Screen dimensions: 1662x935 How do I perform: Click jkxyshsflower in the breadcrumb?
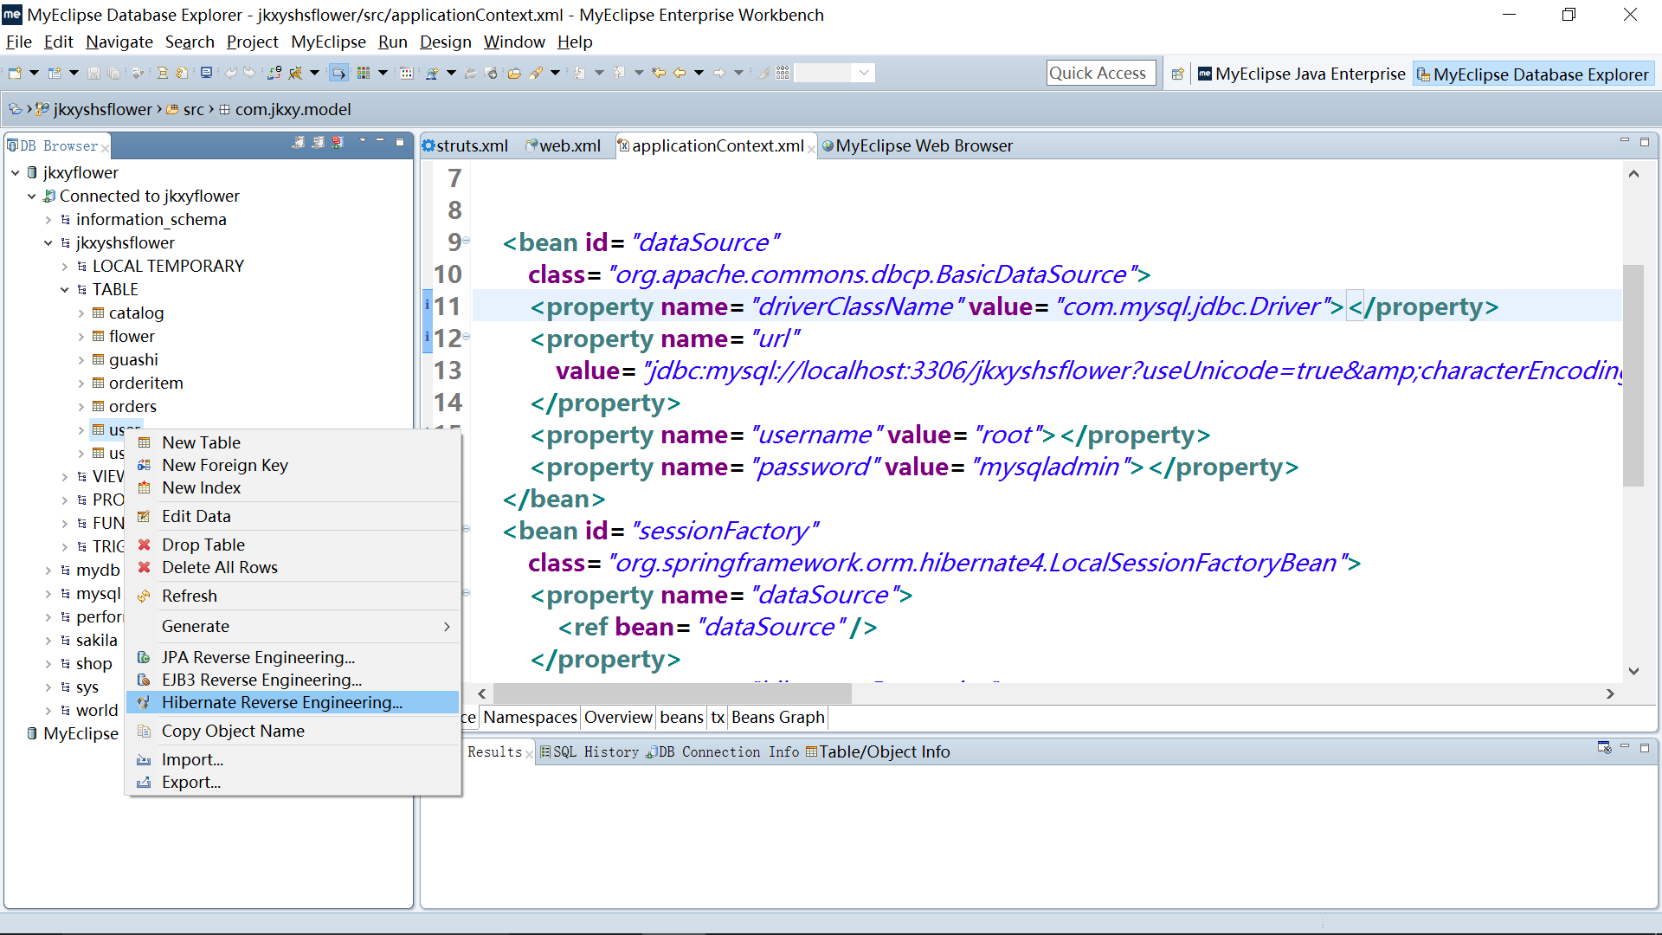(x=102, y=110)
